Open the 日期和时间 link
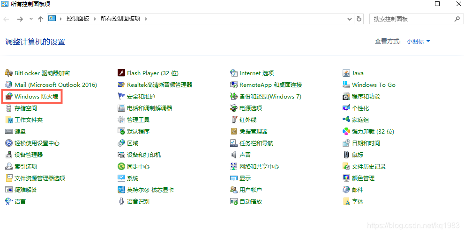Viewport: 464px width, 234px height. click(x=366, y=143)
